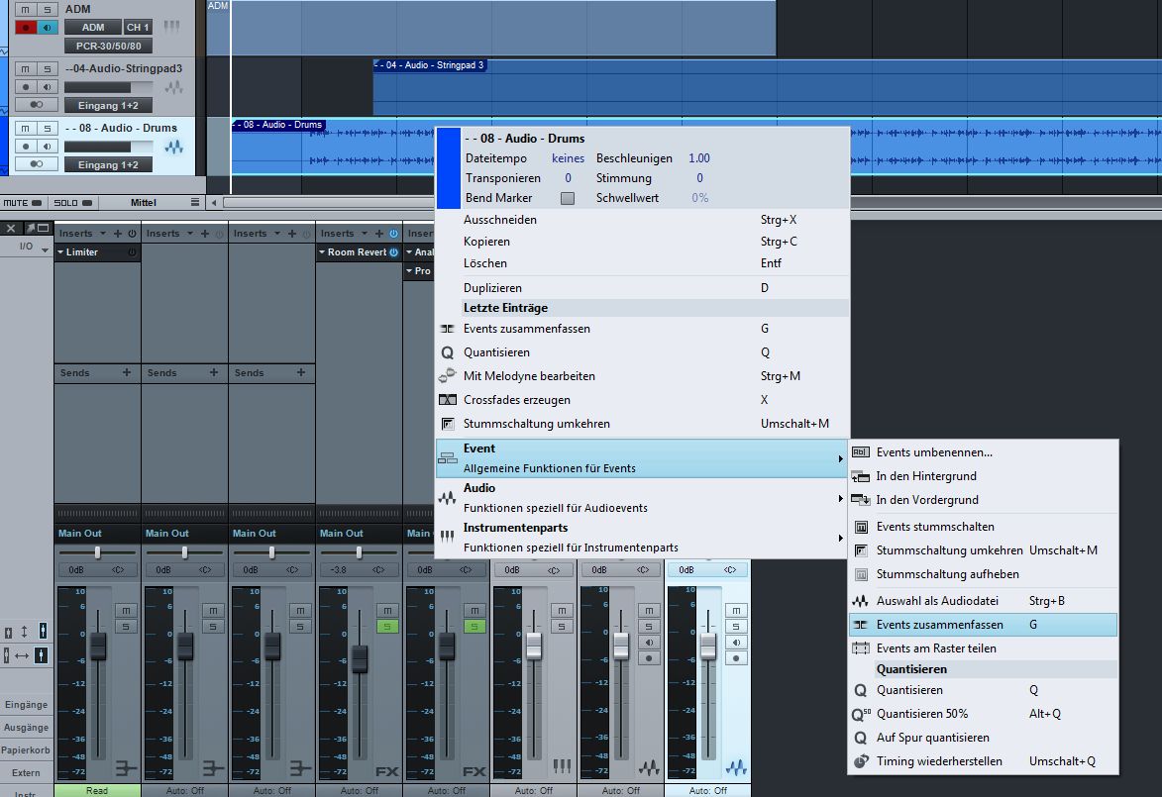Click the Mit Melodyne bearbeiten icon

point(447,376)
